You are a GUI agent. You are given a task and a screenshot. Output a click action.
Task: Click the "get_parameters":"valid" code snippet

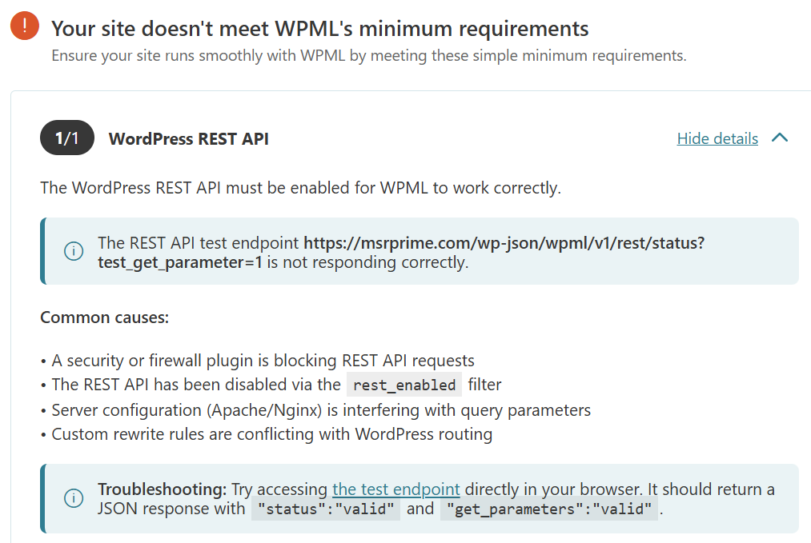[548, 509]
